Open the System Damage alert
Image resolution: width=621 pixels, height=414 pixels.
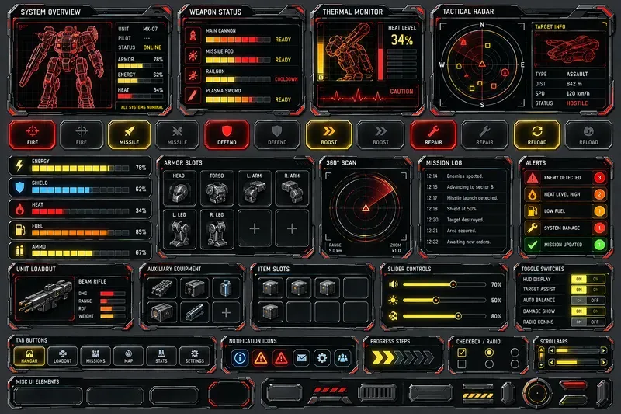click(x=565, y=228)
